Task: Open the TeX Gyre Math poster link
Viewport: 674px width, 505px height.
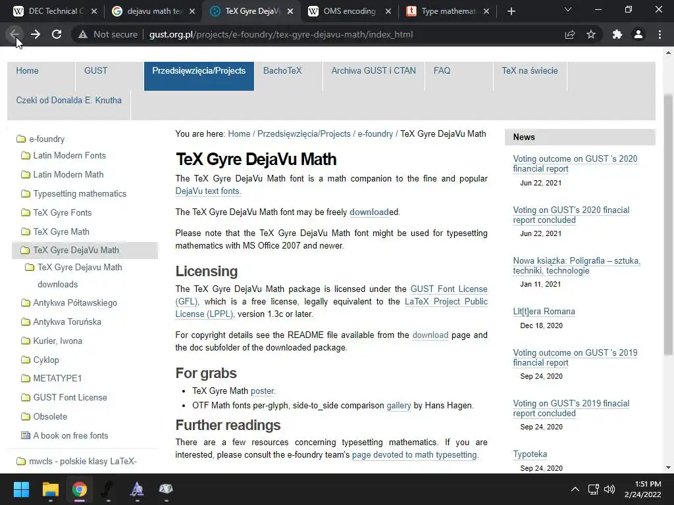Action: (x=262, y=391)
